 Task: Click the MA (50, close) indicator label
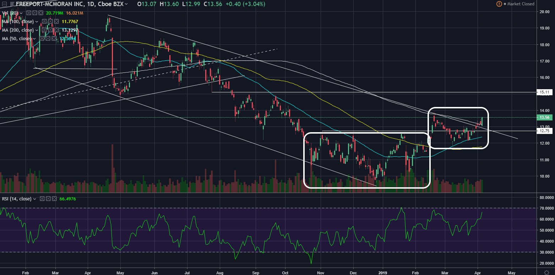[16, 38]
